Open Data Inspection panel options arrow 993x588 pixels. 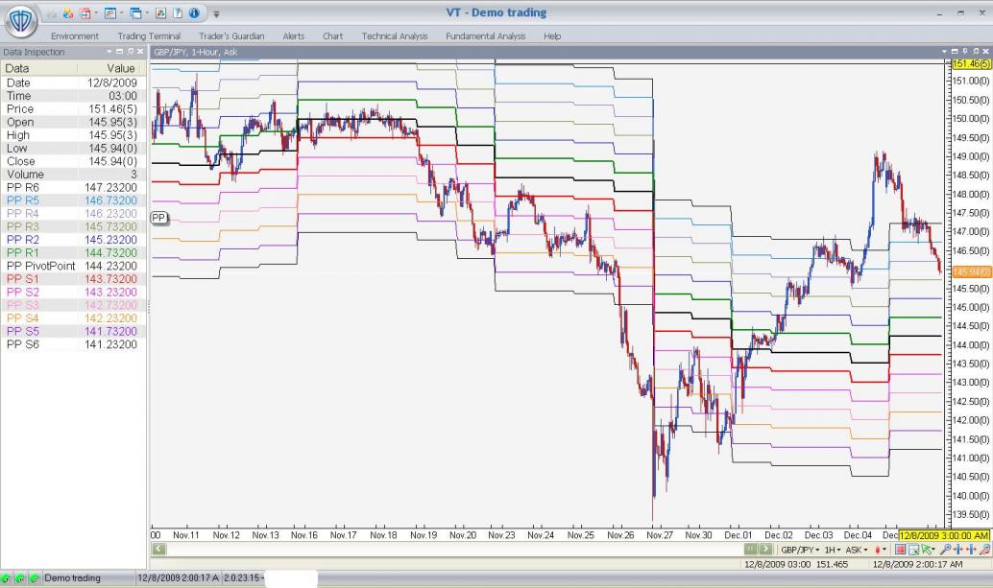click(109, 52)
